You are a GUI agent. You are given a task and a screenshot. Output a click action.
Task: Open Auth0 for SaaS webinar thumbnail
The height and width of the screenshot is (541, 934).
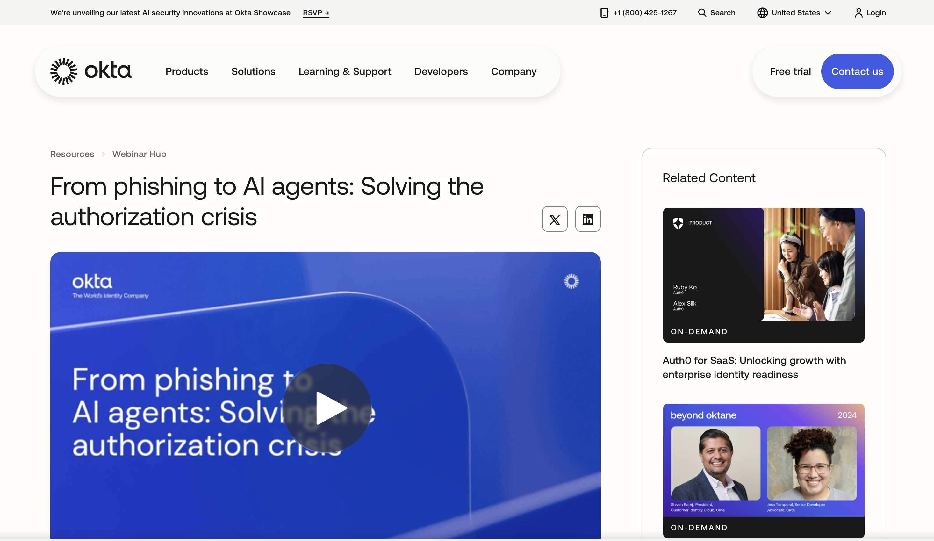(764, 275)
